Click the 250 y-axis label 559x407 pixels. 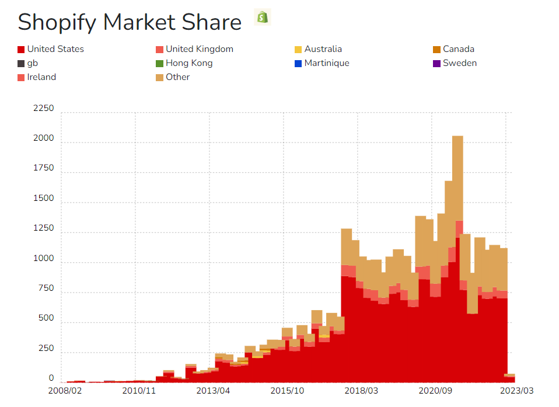[x=46, y=348]
